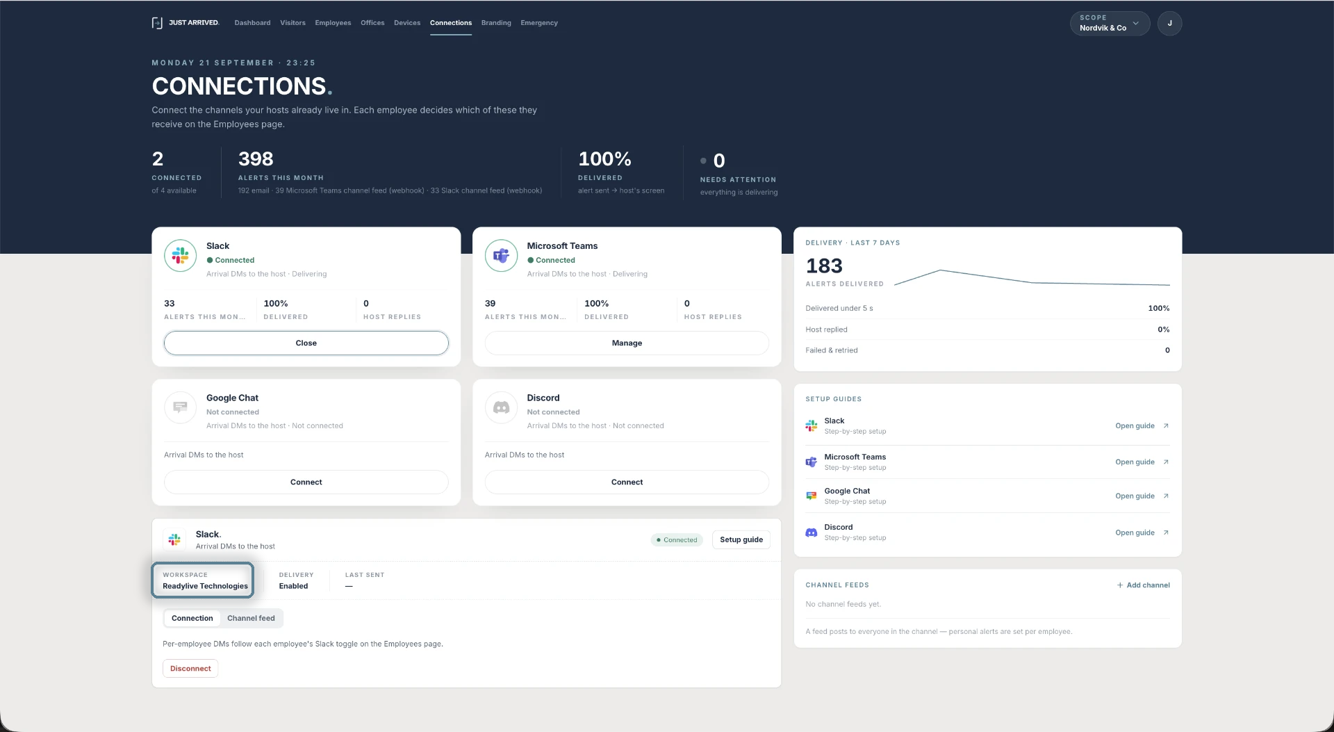Screen dimensions: 1334x732
Task: Click external arrow beside Discord guide
Action: [x=1166, y=532]
